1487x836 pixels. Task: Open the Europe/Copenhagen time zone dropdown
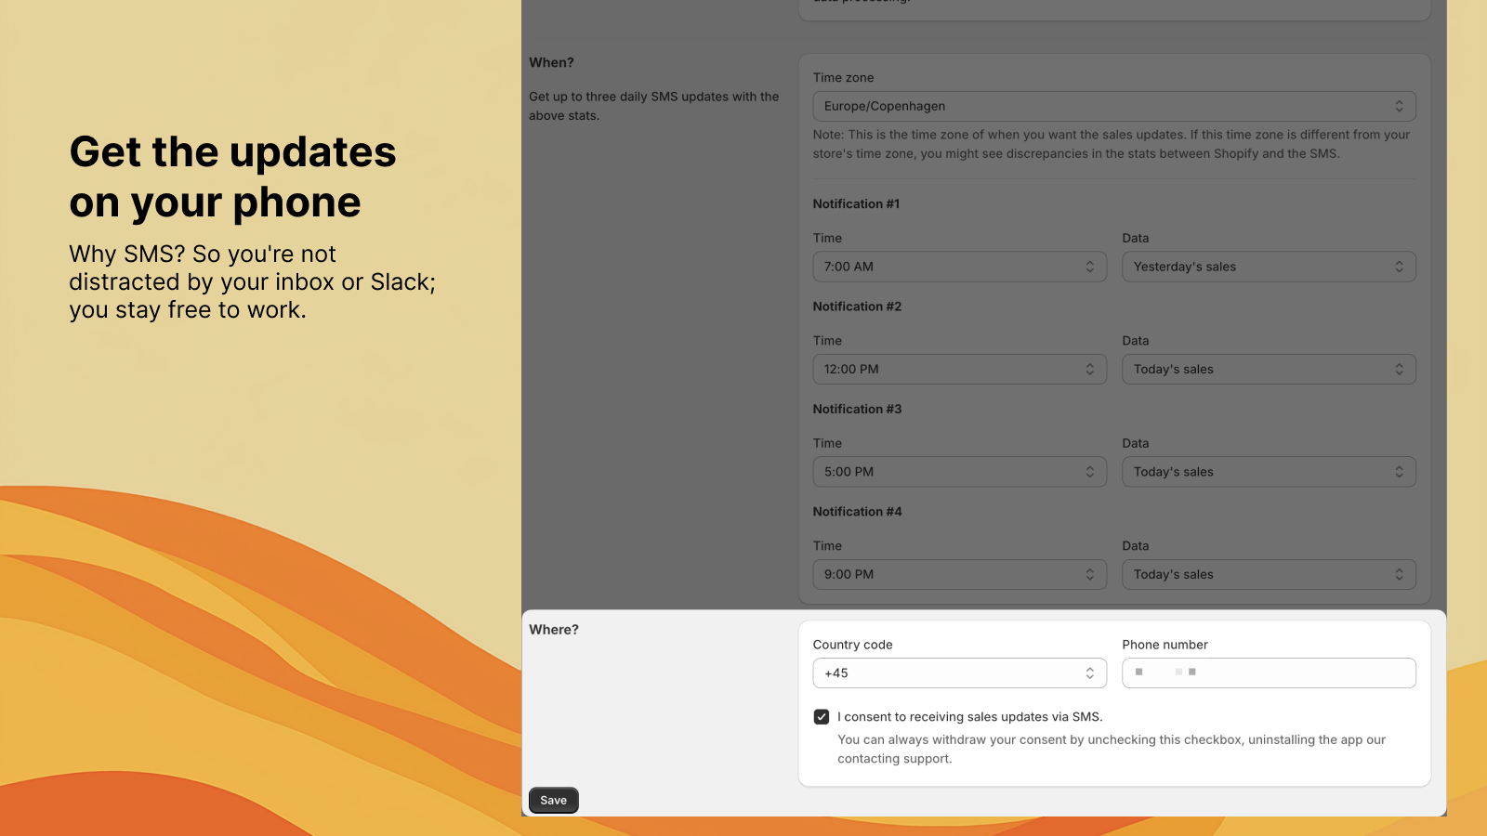coord(1113,106)
